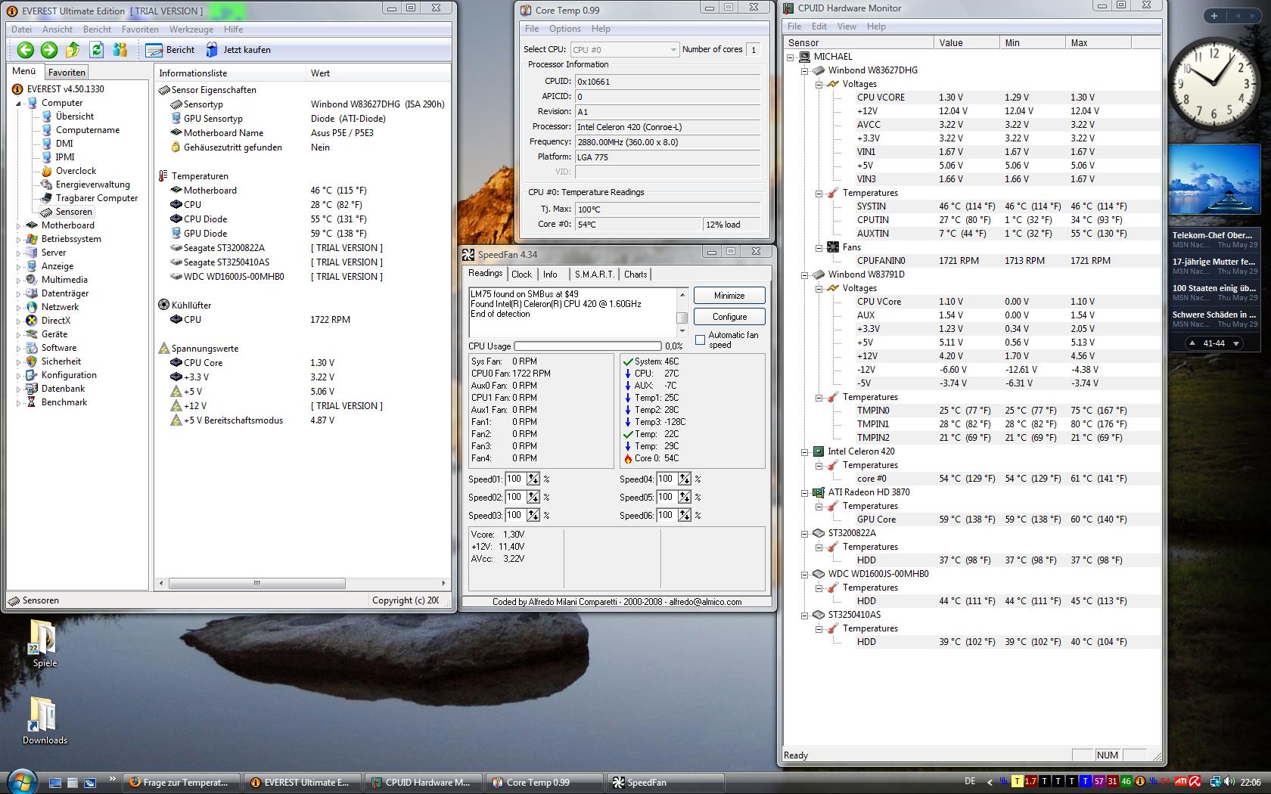Viewport: 1271px width, 794px height.
Task: Select Übersicht in the EVEREST tree
Action: point(75,116)
